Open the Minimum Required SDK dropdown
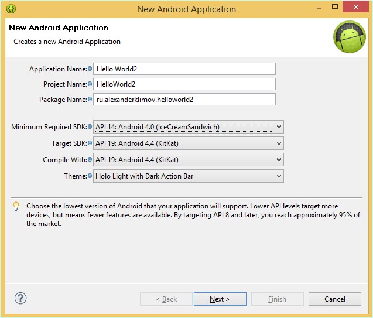 pyautogui.click(x=188, y=126)
